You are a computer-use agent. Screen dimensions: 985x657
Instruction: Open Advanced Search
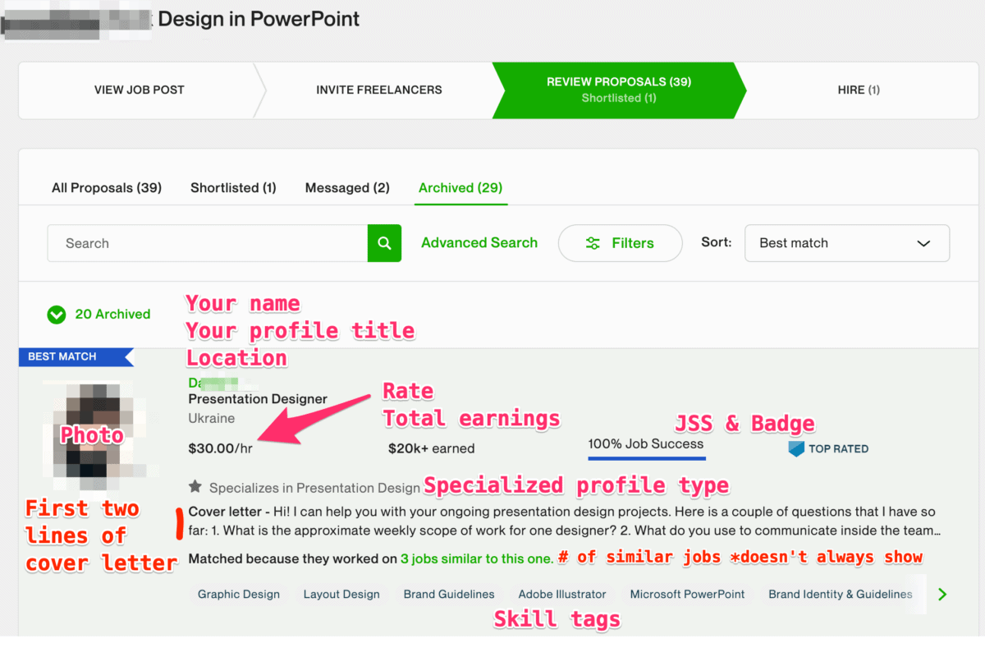tap(479, 242)
